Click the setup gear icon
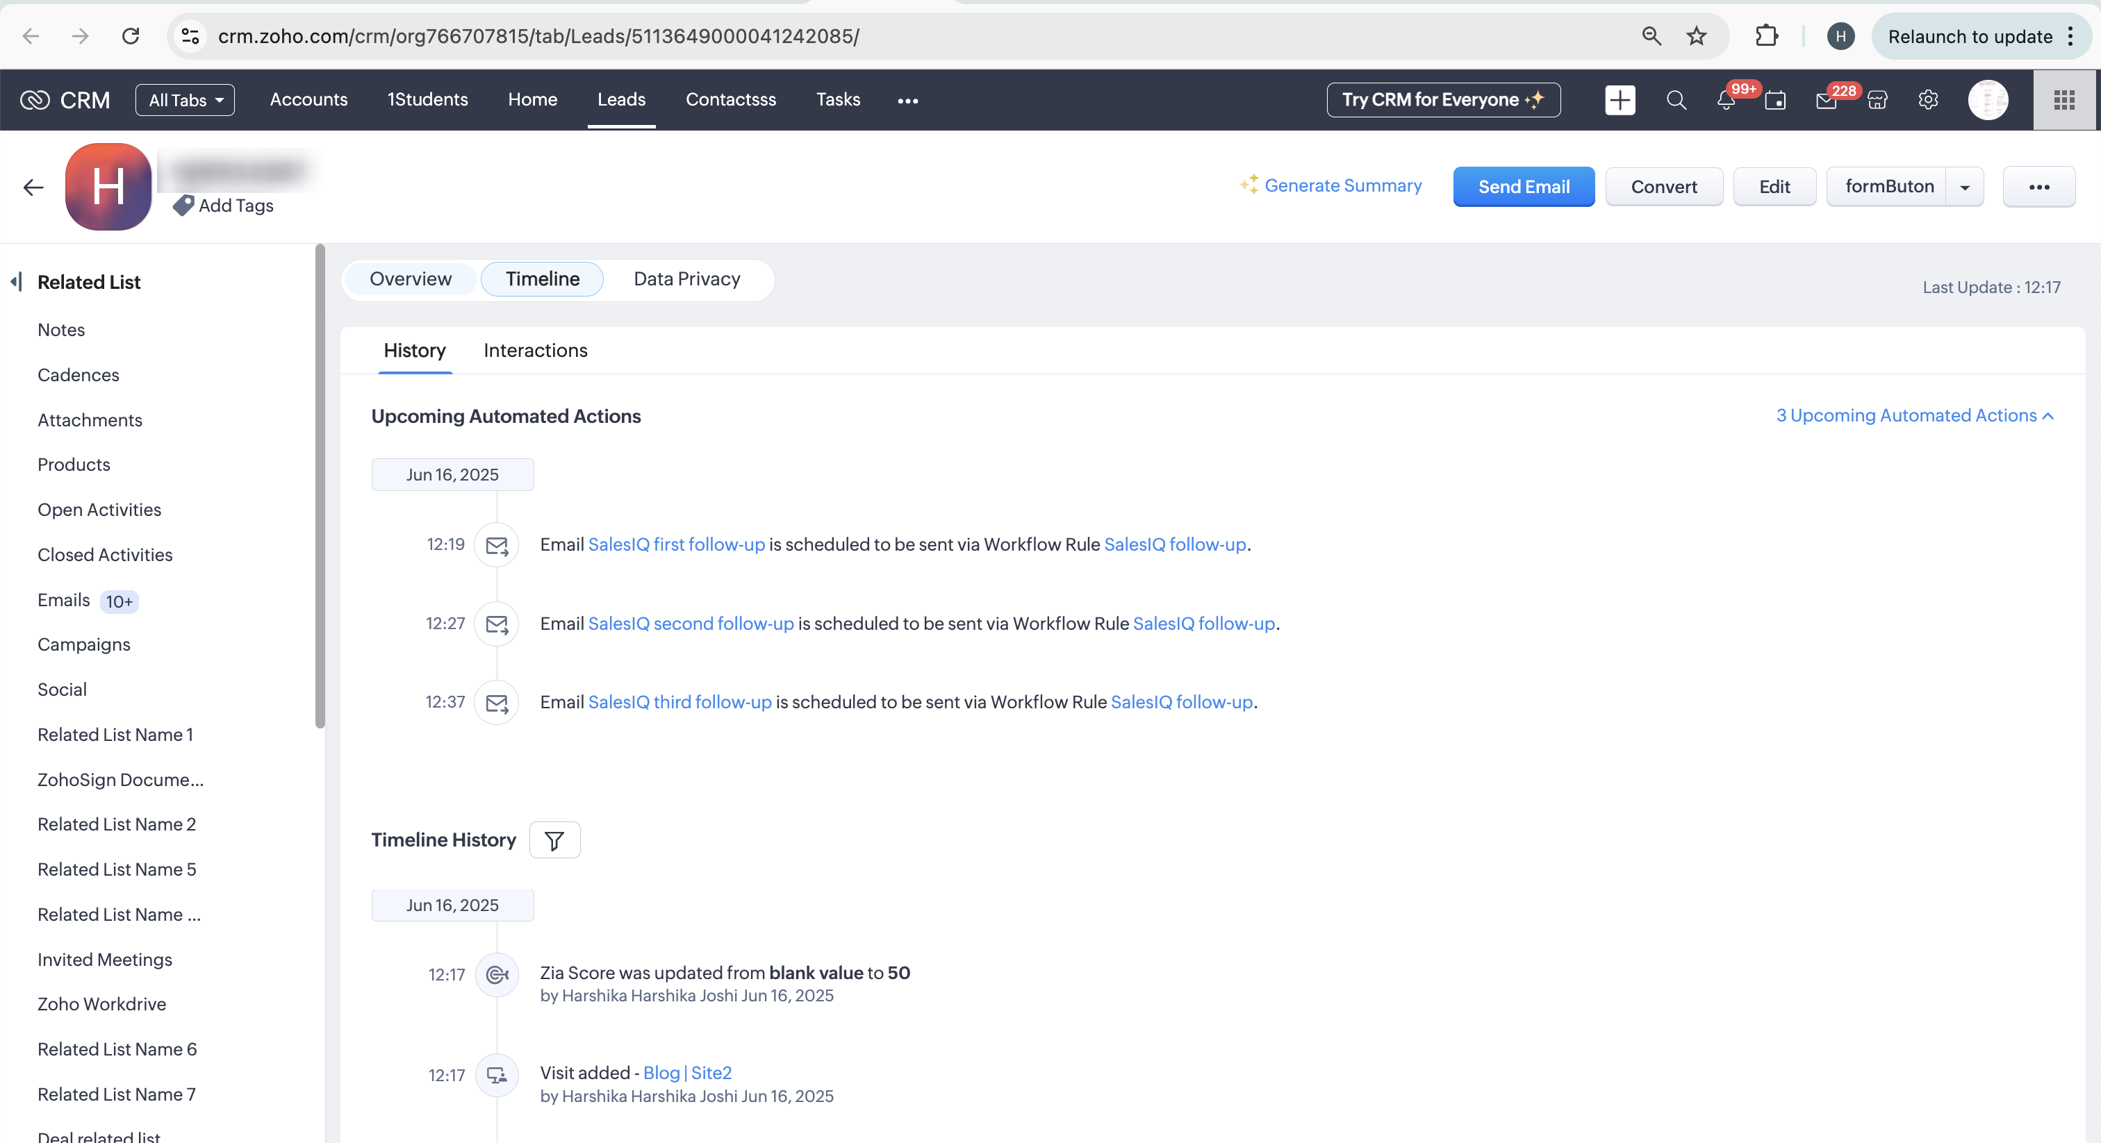The image size is (2101, 1143). (x=1927, y=100)
